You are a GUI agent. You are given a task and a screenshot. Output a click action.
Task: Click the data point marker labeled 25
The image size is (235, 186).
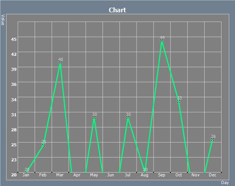[x=43, y=145]
